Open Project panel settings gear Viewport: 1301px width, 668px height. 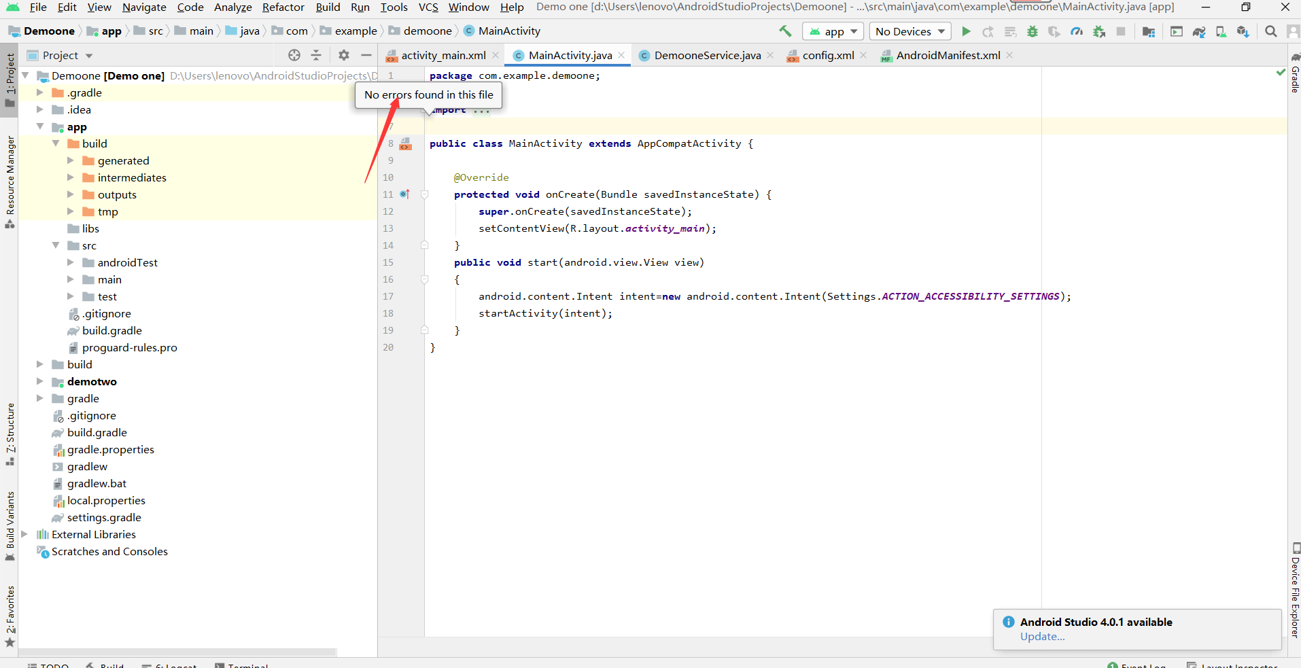click(344, 55)
